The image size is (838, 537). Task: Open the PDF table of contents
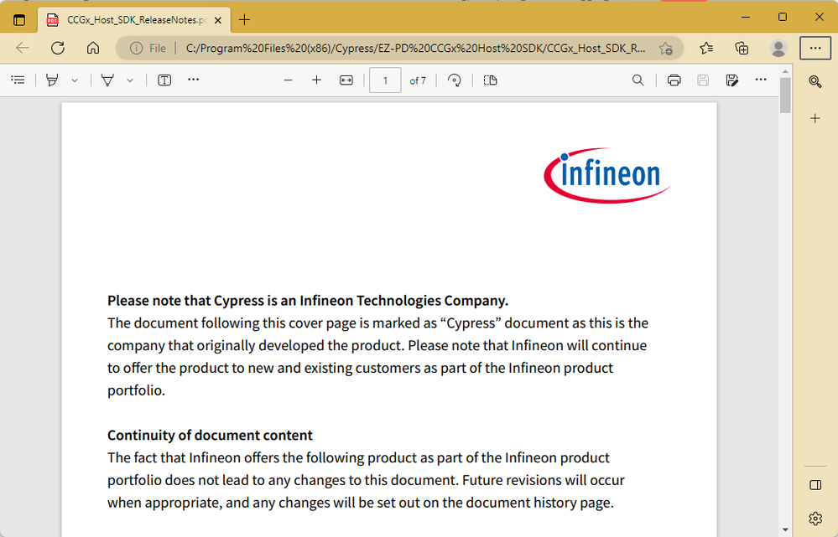(x=18, y=80)
